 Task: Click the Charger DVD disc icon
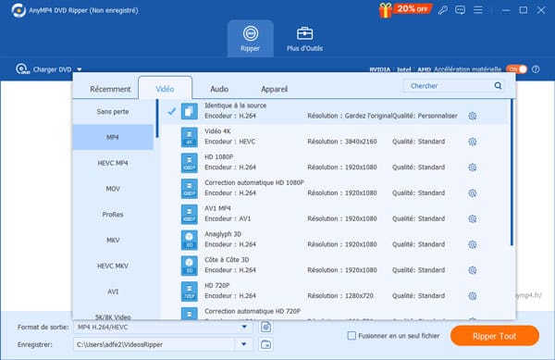click(22, 69)
